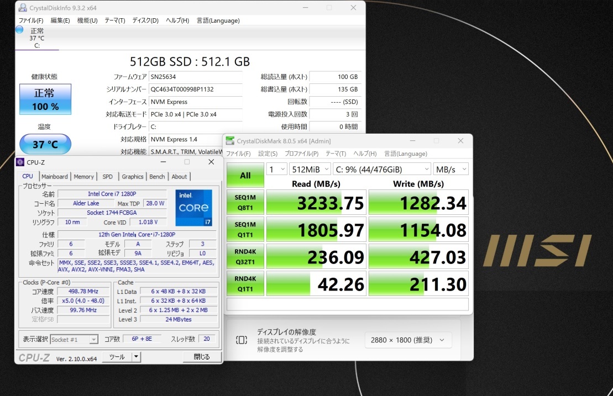Open the 機能(U) menu in CrystalDiskInfo
This screenshot has width=613, height=396.
pyautogui.click(x=87, y=20)
